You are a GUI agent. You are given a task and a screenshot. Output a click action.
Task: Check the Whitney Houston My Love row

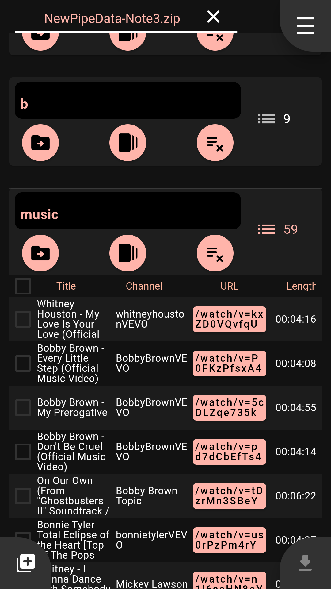coord(23,319)
